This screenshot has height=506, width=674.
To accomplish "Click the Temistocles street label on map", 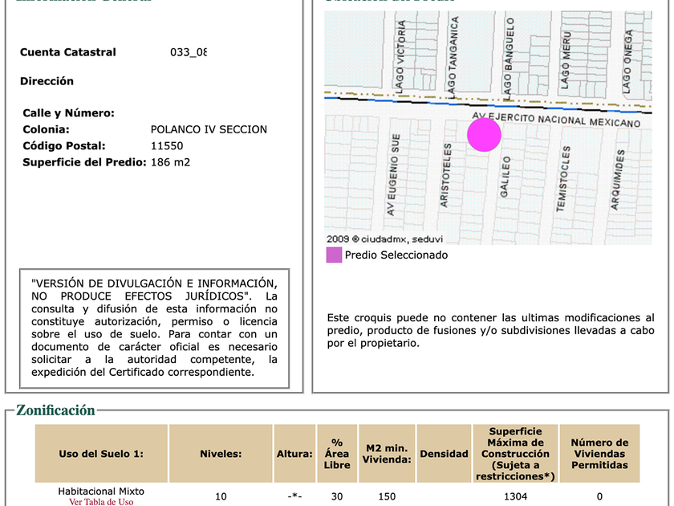I will point(563,178).
